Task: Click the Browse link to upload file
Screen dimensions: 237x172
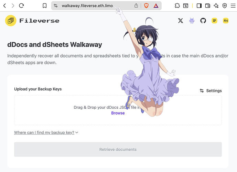Action: pyautogui.click(x=118, y=113)
